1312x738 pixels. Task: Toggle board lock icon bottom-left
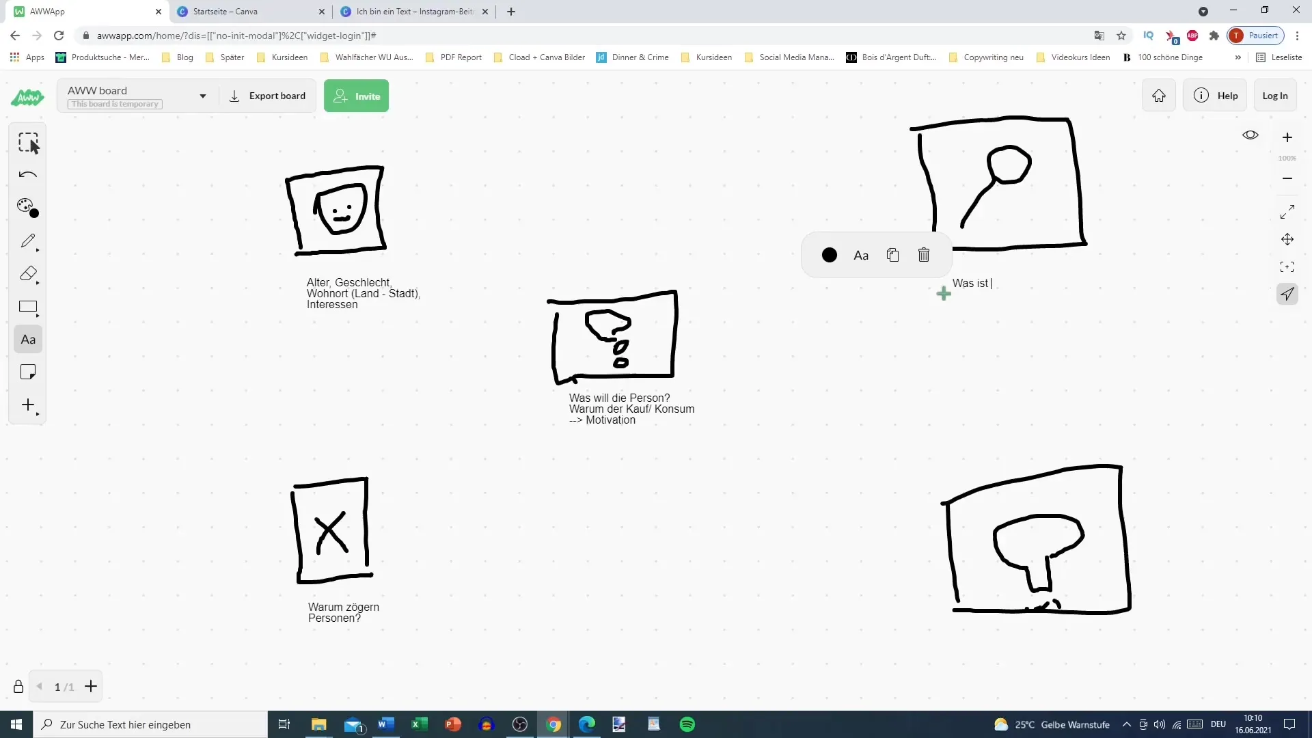(x=18, y=687)
